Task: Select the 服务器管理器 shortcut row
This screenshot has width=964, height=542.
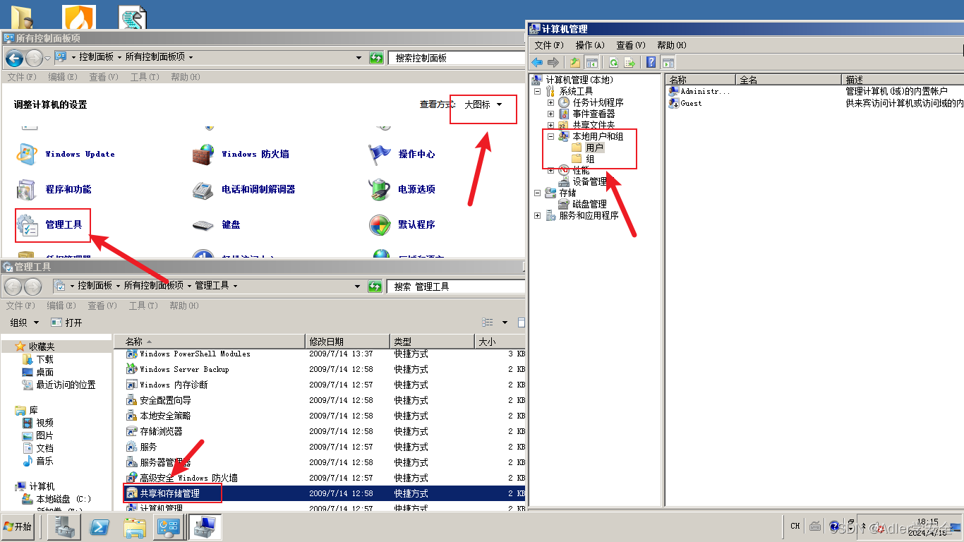Action: (324, 462)
